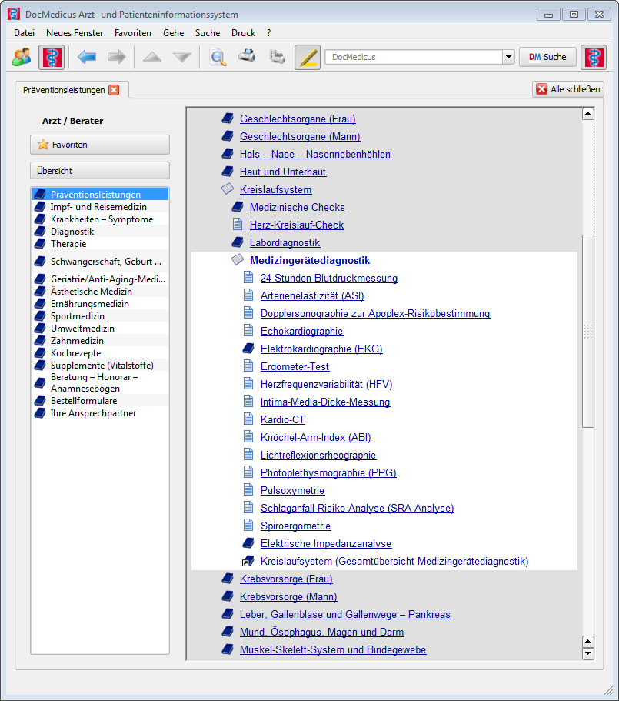This screenshot has height=701, width=619.
Task: Open the Neues Fenster menu
Action: pyautogui.click(x=75, y=33)
